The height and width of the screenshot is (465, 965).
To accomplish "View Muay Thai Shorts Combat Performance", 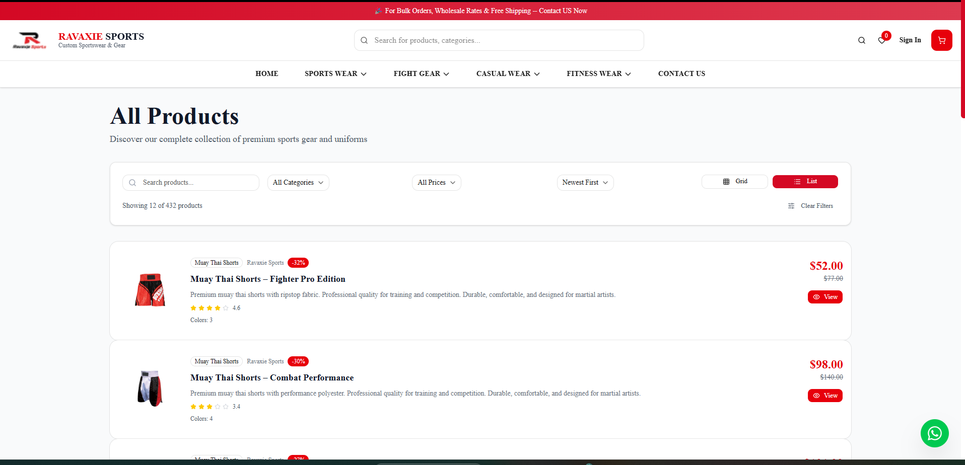I will click(825, 396).
